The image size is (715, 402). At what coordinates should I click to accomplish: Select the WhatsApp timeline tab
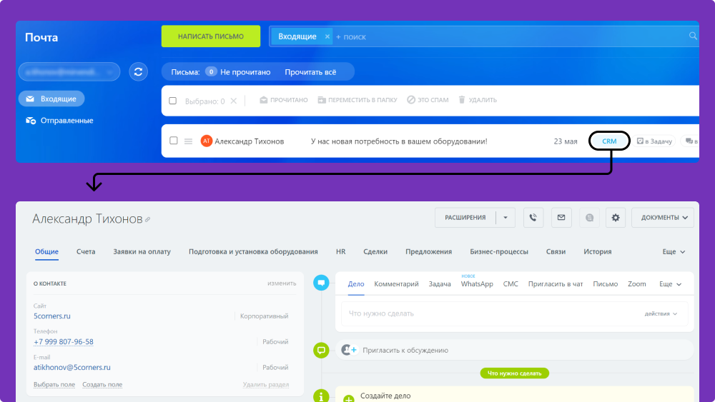pos(477,284)
